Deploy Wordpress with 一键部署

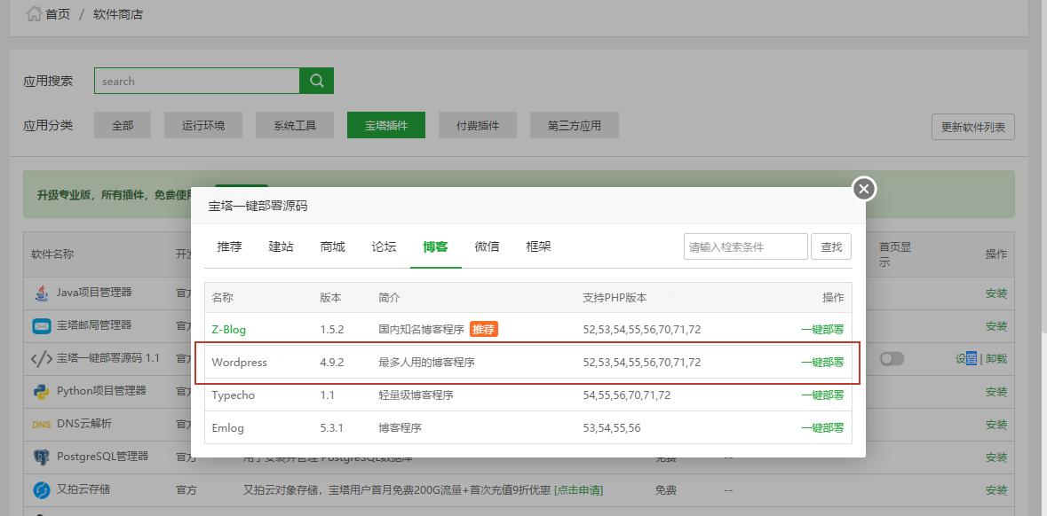tap(821, 363)
